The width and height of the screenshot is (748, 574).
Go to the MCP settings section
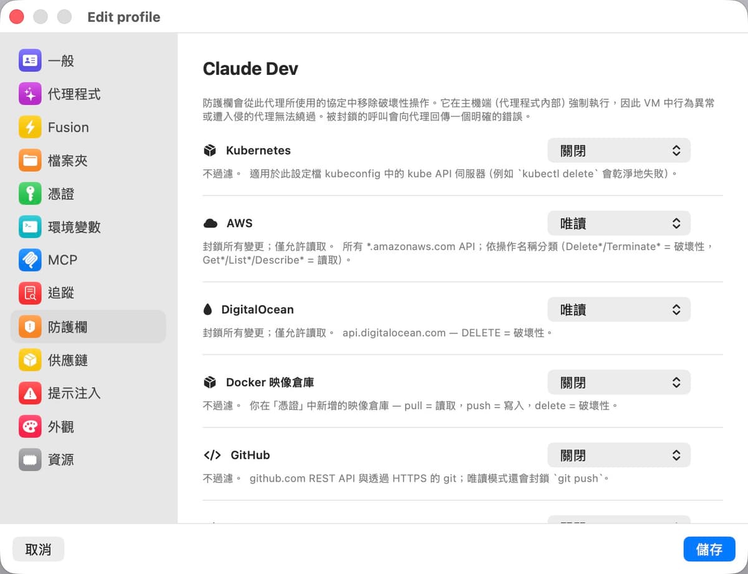coord(89,260)
